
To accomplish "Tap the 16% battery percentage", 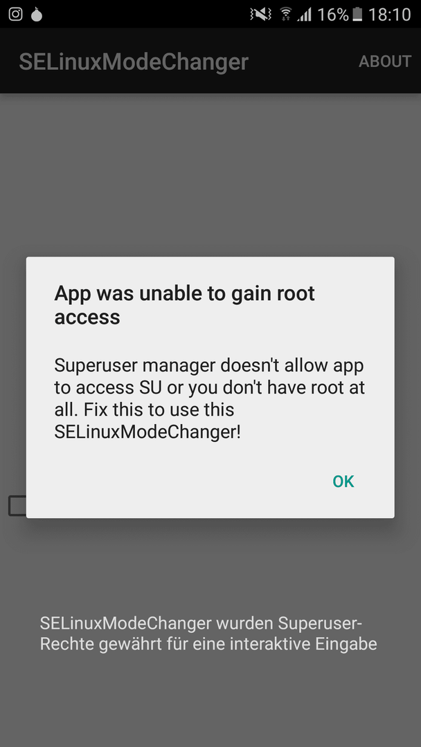I will tap(333, 15).
